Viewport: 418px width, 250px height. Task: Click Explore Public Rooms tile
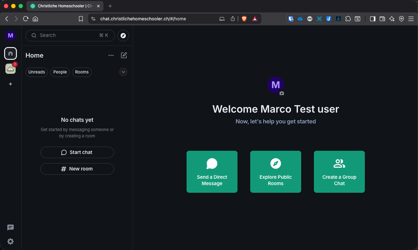click(x=276, y=172)
